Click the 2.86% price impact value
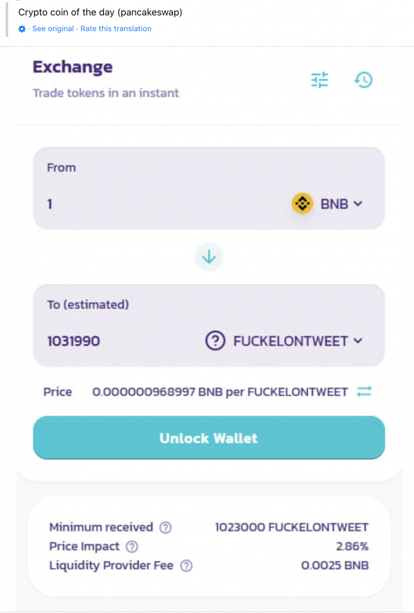Screen dimensions: 414x613 point(352,546)
